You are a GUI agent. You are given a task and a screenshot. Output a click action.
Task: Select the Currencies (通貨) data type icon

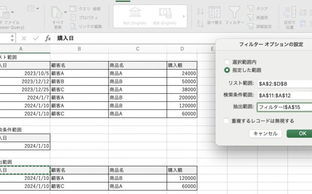coord(165,13)
